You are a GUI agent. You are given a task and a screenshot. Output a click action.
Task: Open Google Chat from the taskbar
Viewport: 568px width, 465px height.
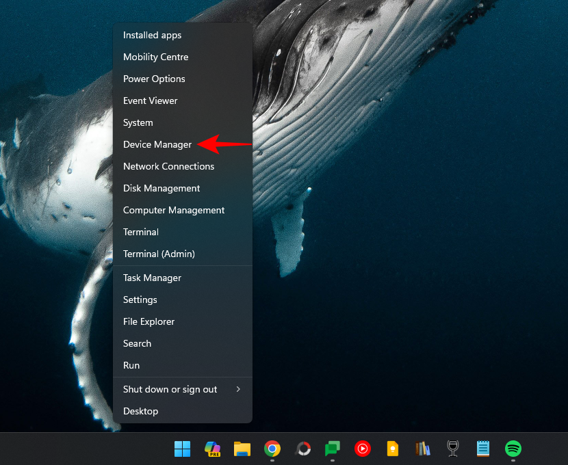332,449
